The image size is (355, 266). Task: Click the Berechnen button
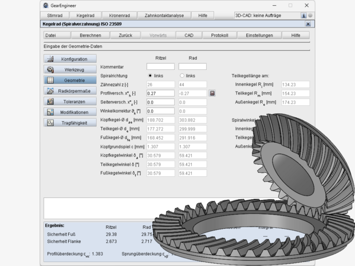coord(90,35)
